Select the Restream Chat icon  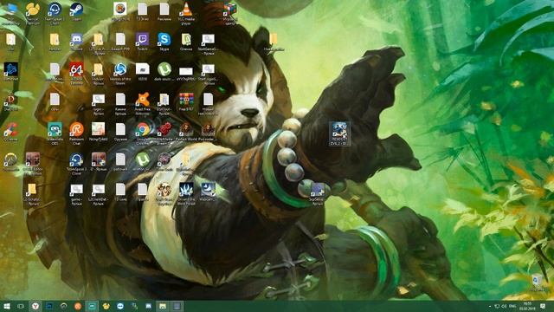76,133
